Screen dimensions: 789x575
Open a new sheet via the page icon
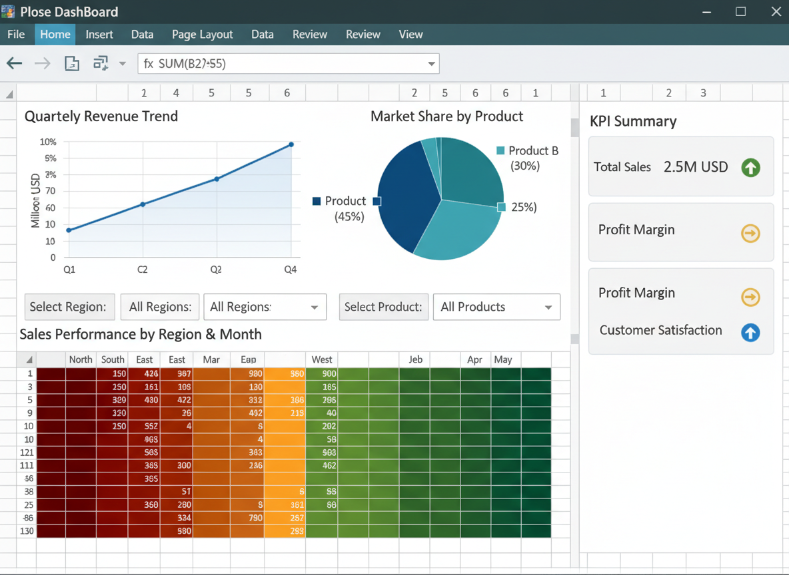click(72, 63)
